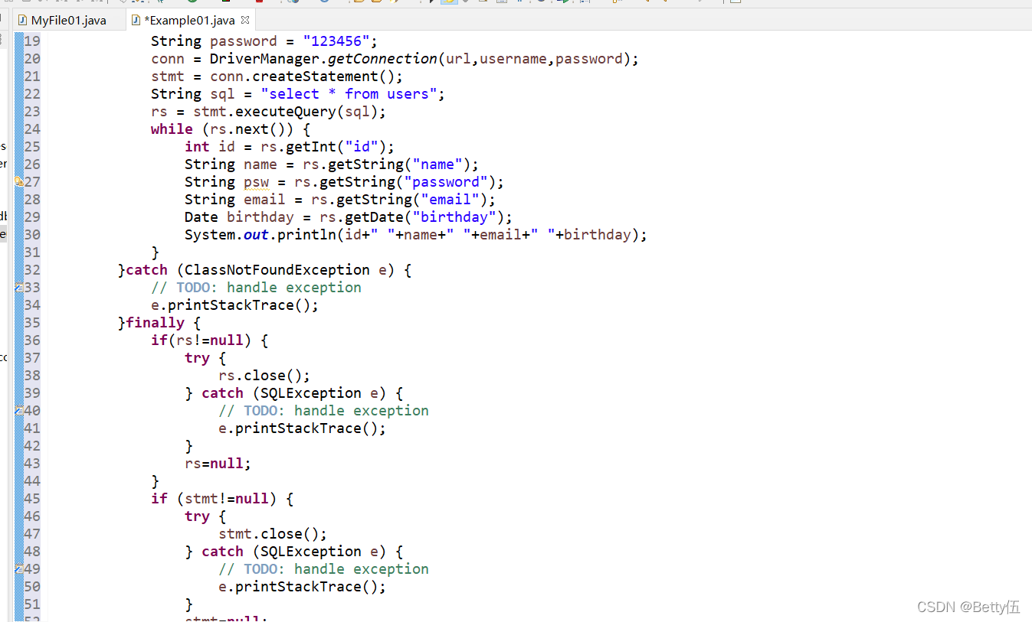Click the TODO comment on line 33

pyautogui.click(x=256, y=288)
